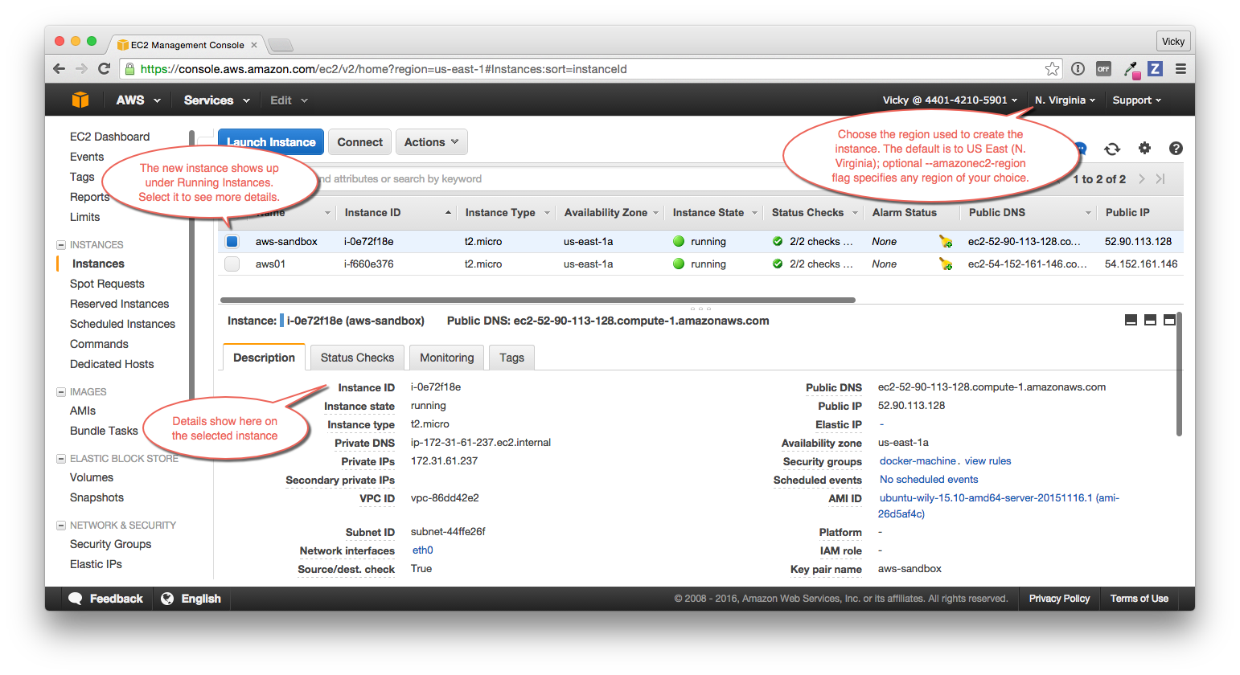1240x675 pixels.
Task: Click the Help question mark icon
Action: 1176,149
